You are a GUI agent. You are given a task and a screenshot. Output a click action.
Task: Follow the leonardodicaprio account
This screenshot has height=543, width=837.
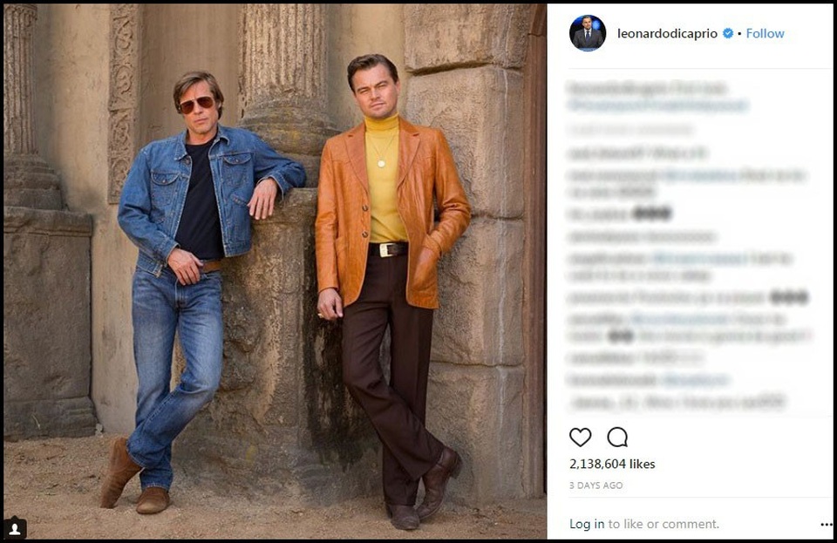(x=765, y=34)
